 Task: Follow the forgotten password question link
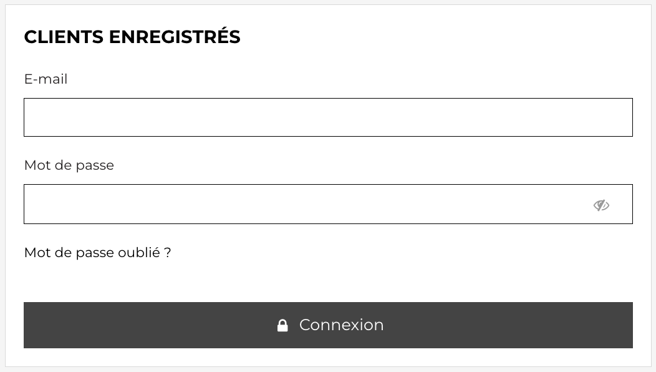coord(97,253)
